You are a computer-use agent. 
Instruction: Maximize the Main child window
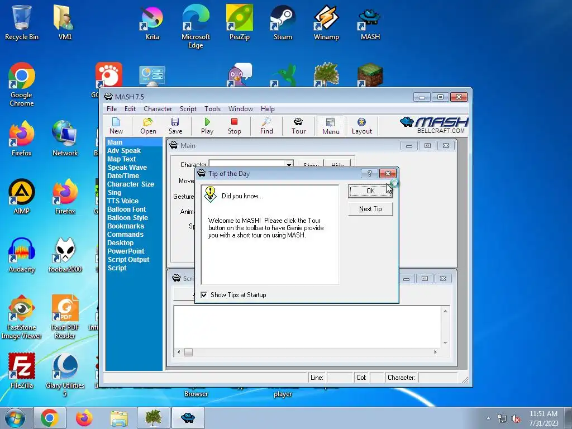(427, 146)
